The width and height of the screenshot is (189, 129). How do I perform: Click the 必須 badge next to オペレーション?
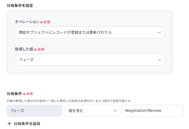pos(47,22)
